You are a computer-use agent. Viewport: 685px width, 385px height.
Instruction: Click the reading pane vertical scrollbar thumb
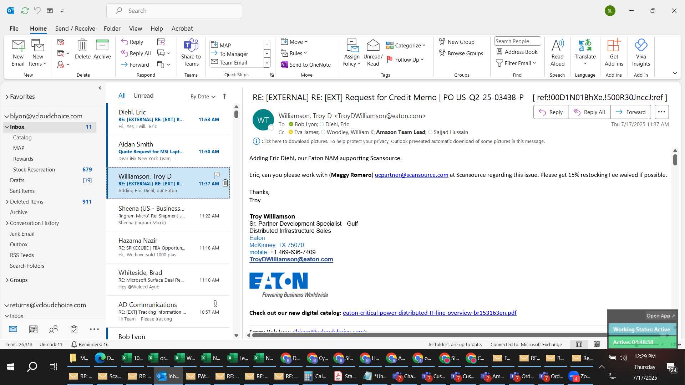click(675, 159)
